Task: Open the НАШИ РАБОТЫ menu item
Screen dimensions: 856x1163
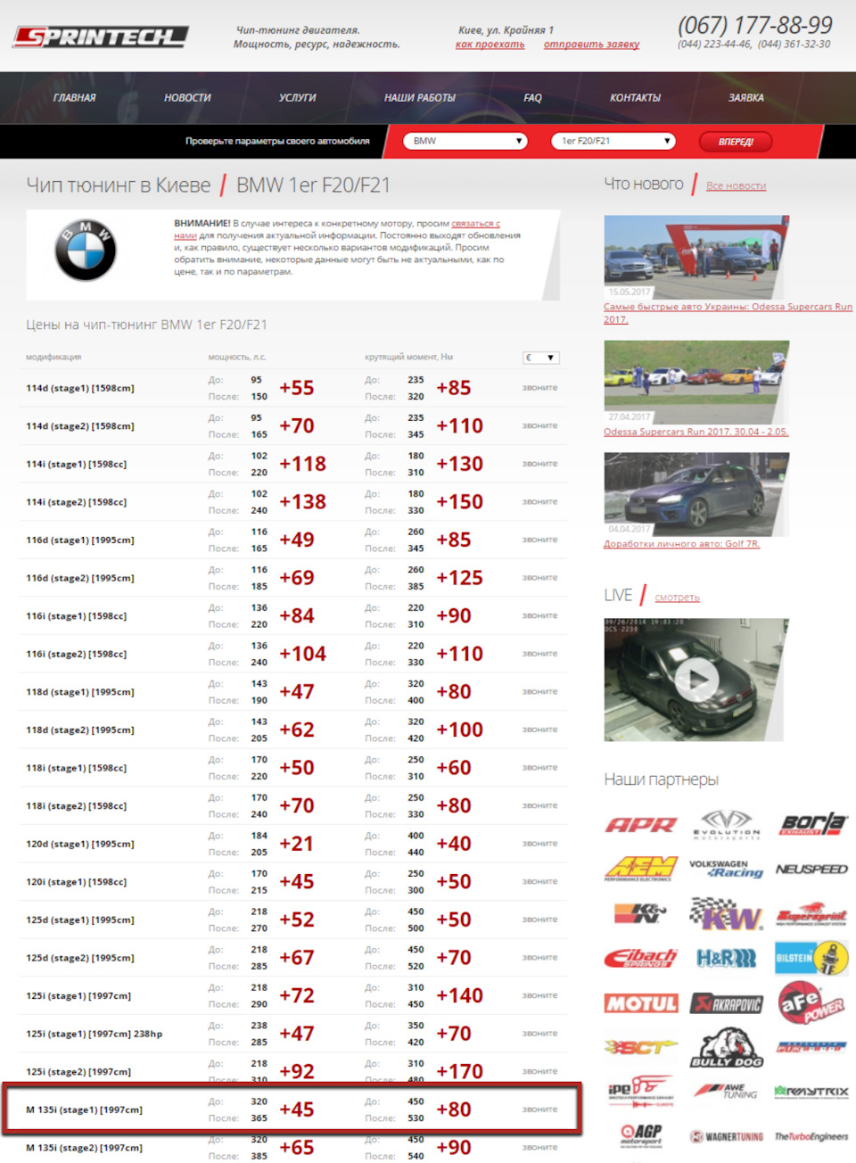Action: 420,98
